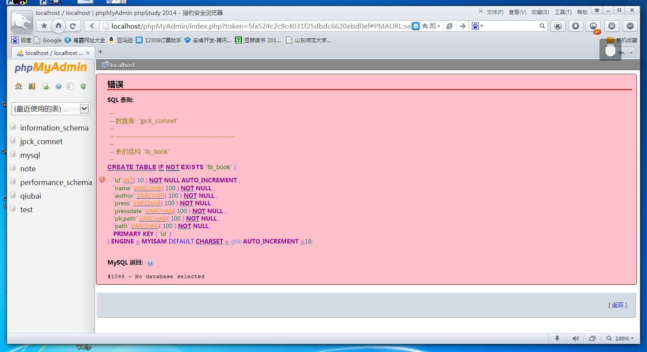Screen dimensions: 647x352
Task: Open the 工具(T) menu
Action: click(563, 12)
